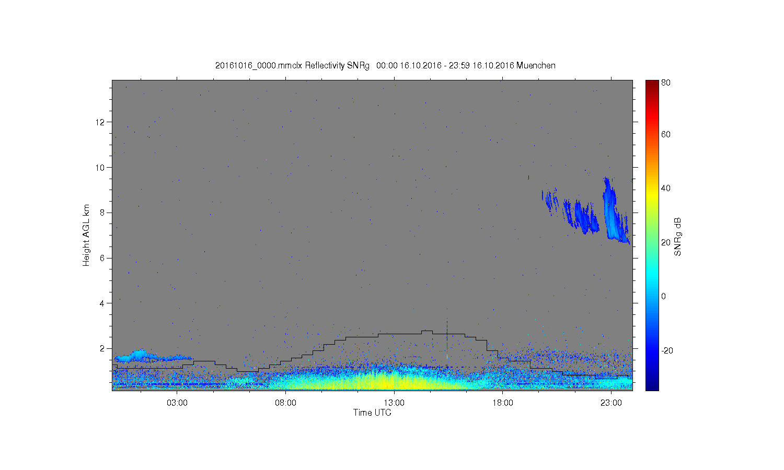Click the height tick label 2
Image resolution: width=784 pixels, height=470 pixels.
tap(102, 348)
